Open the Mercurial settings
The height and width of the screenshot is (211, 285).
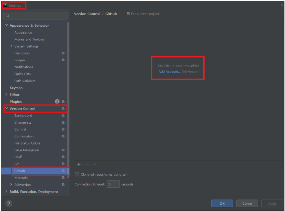click(x=21, y=178)
